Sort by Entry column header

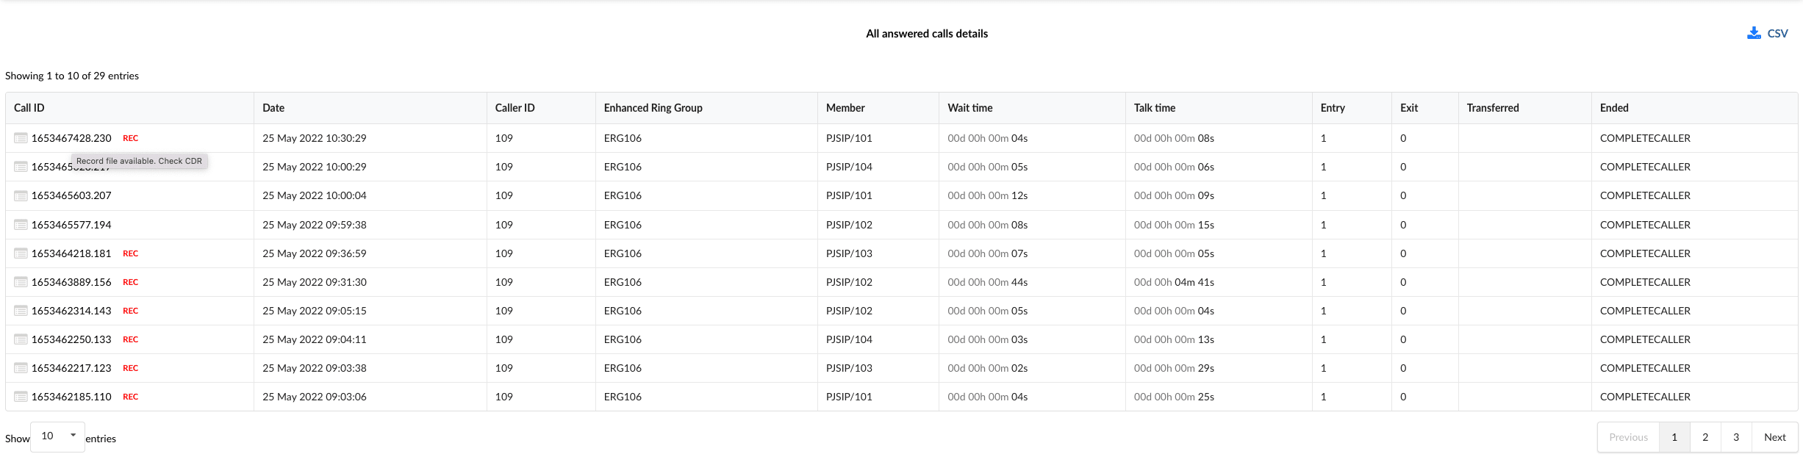(1352, 108)
